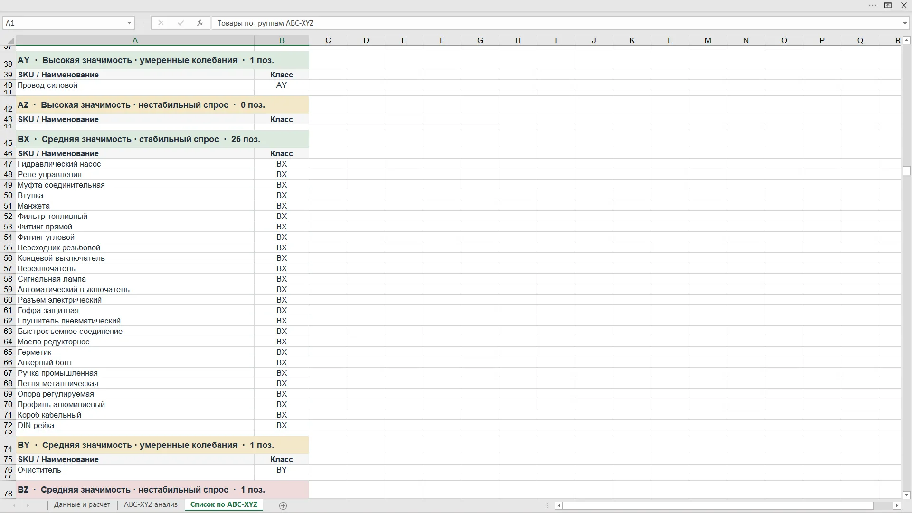Screen dimensions: 912x513
Task: Switch to the 'Данные и расчет' sheet tab
Action: [82, 504]
